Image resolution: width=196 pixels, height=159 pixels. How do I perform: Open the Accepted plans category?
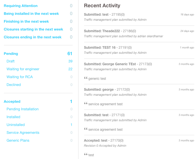(x=12, y=102)
